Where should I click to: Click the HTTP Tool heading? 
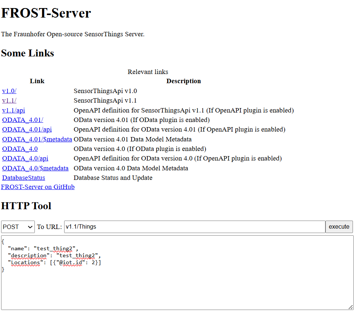26,206
